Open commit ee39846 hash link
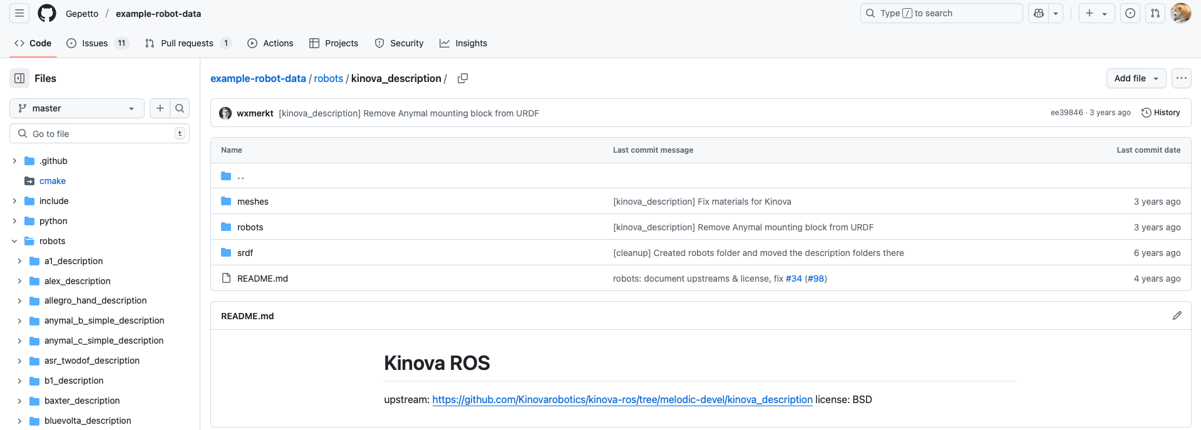Image resolution: width=1201 pixels, height=430 pixels. [x=1066, y=113]
